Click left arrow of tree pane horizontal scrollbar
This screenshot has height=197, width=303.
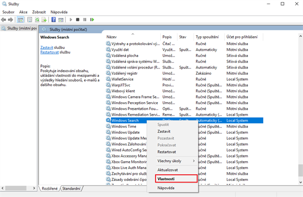3,188
